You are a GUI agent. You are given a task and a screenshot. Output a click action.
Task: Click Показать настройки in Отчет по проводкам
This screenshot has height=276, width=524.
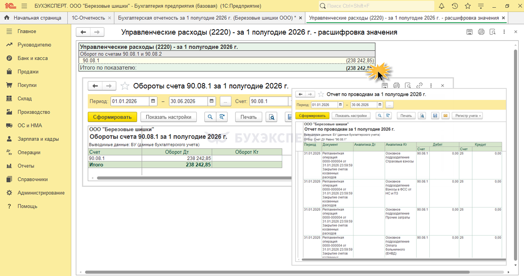tap(351, 115)
